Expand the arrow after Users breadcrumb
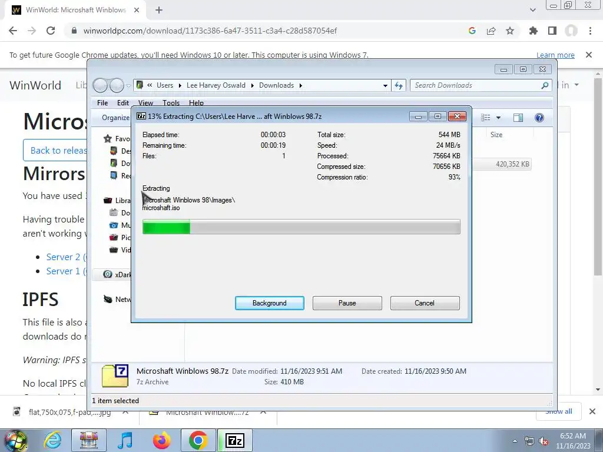The width and height of the screenshot is (603, 452). (180, 85)
